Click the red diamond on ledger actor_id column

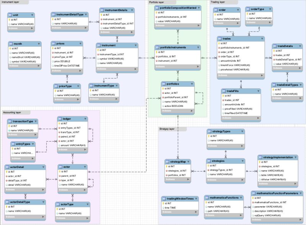point(58,140)
